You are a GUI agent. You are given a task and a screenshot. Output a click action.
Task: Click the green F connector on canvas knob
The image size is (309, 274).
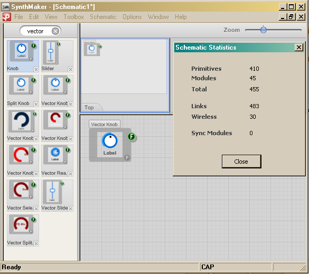tap(132, 137)
